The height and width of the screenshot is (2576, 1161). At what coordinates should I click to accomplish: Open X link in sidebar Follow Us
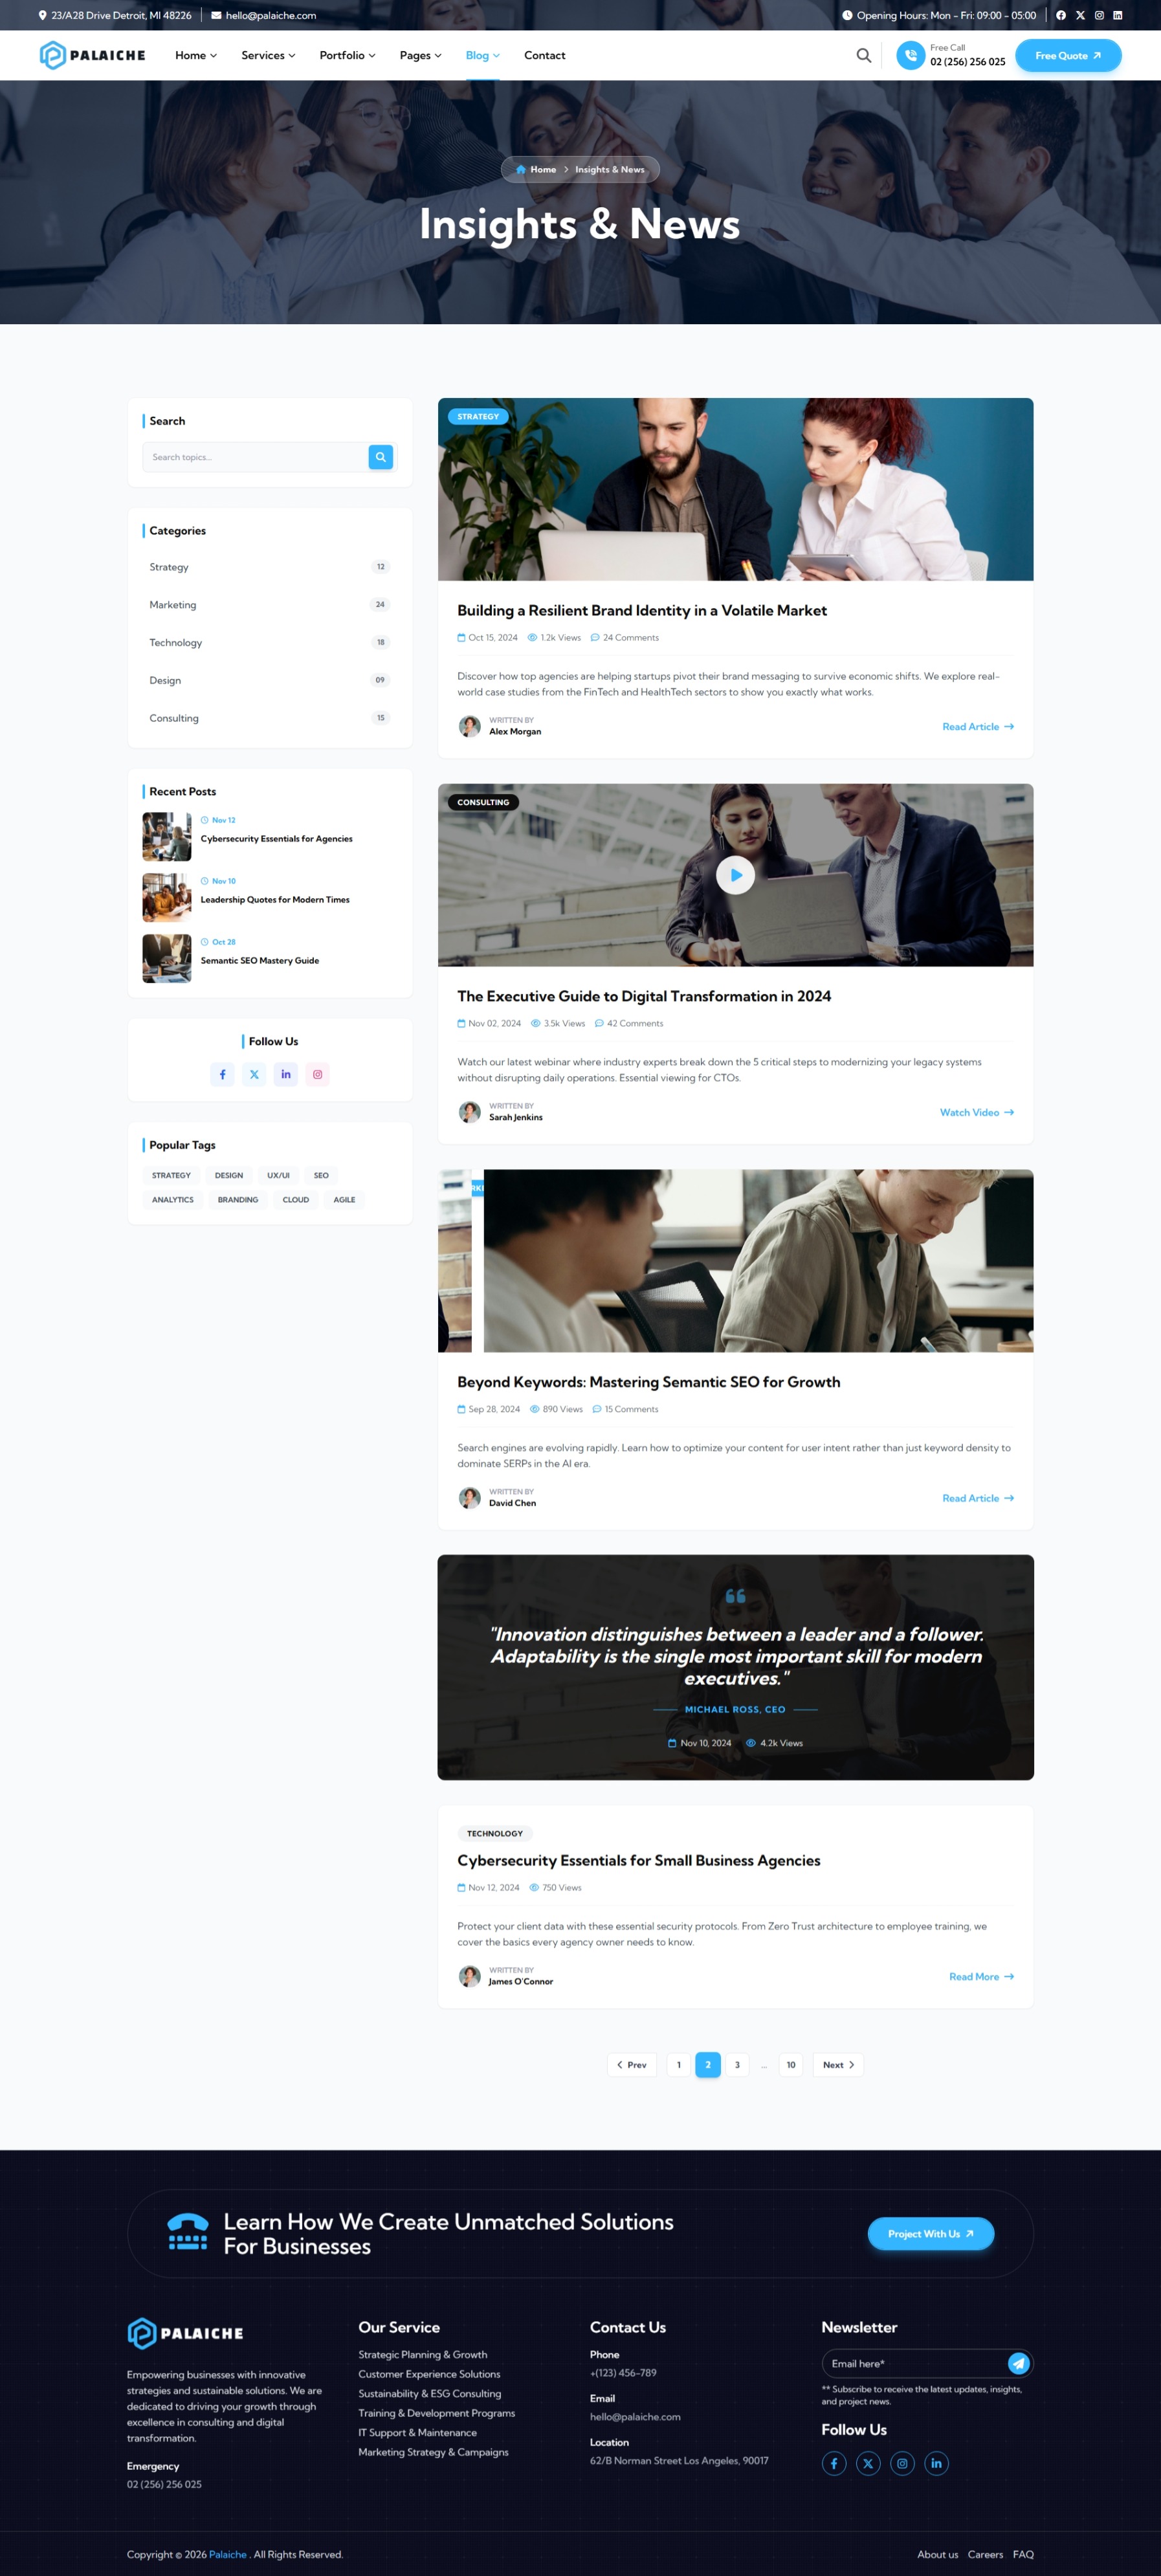254,1074
